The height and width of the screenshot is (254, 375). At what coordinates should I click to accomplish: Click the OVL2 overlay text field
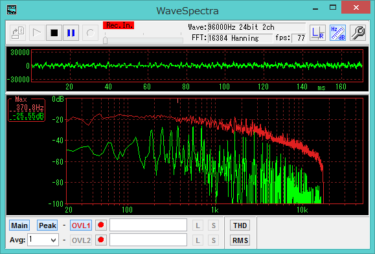148,240
